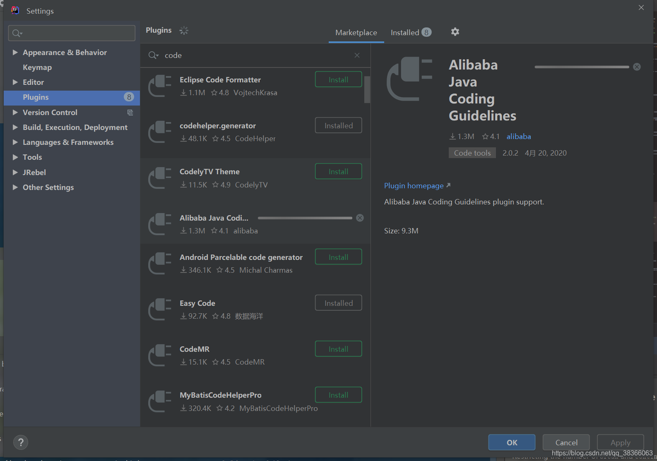Image resolution: width=657 pixels, height=461 pixels.
Task: Open the plugins gear settings menu
Action: click(x=455, y=32)
